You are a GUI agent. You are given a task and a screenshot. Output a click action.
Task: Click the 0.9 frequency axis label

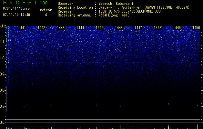2,74
